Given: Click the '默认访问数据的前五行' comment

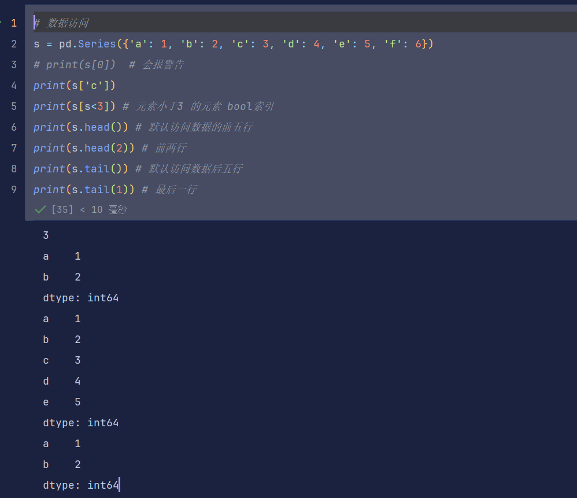Looking at the screenshot, I should tap(201, 127).
